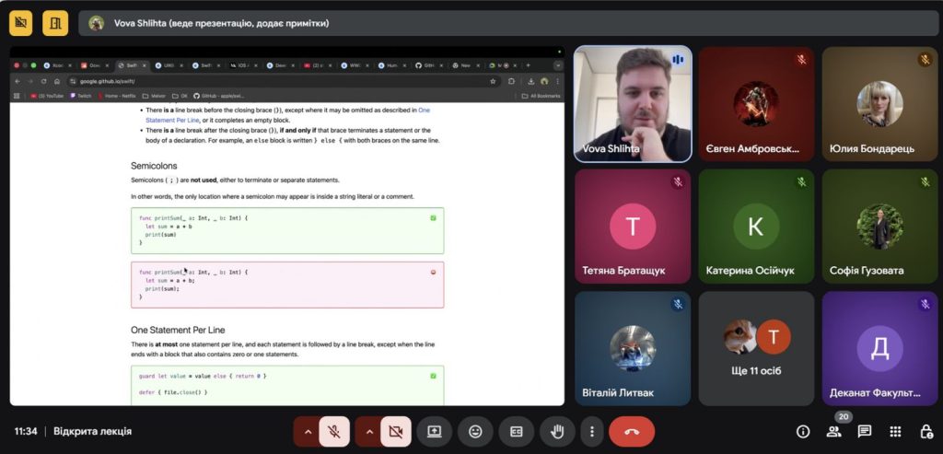Open the emoji reactions picker
The width and height of the screenshot is (943, 454).
click(x=475, y=431)
